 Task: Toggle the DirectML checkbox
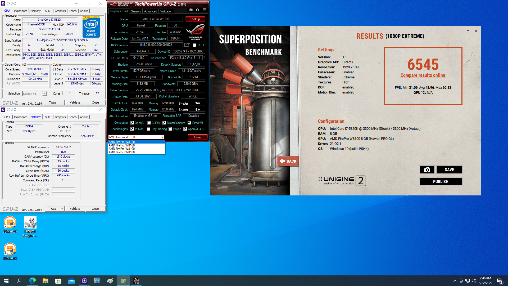click(189, 123)
